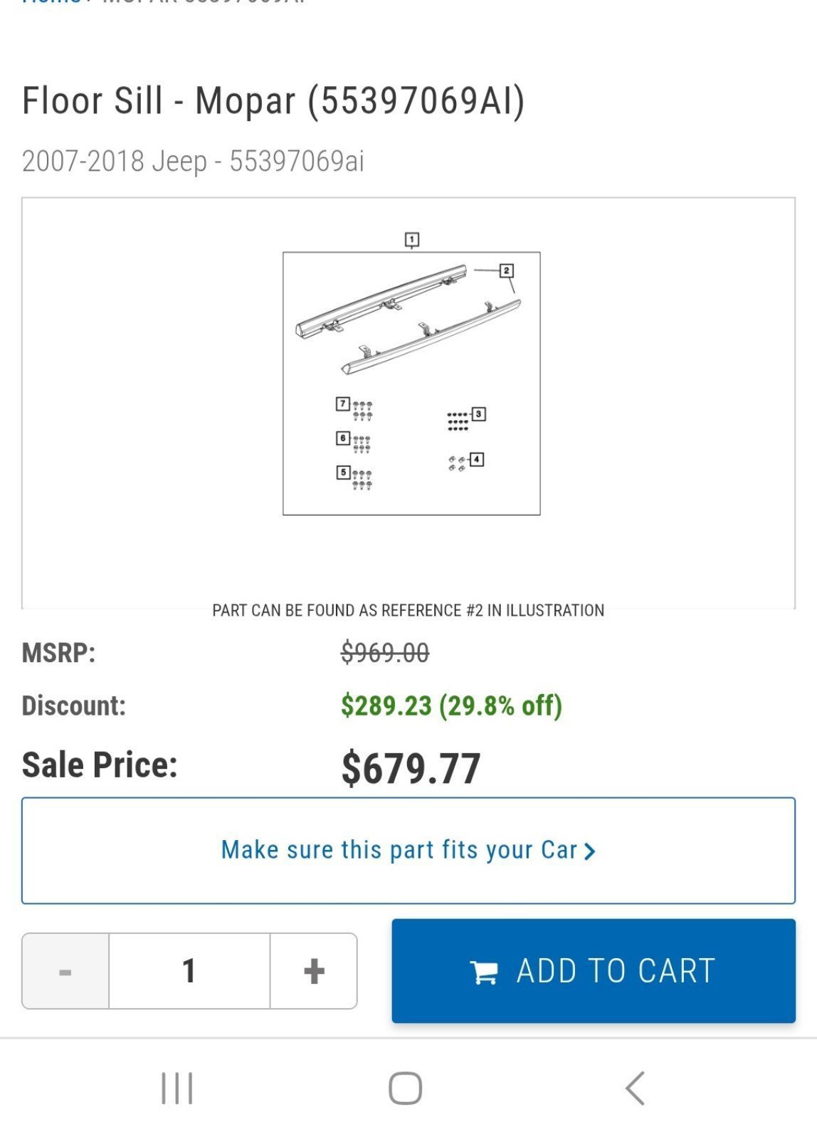
Task: Click the Floor Sill - Mopar product title
Action: coord(273,100)
